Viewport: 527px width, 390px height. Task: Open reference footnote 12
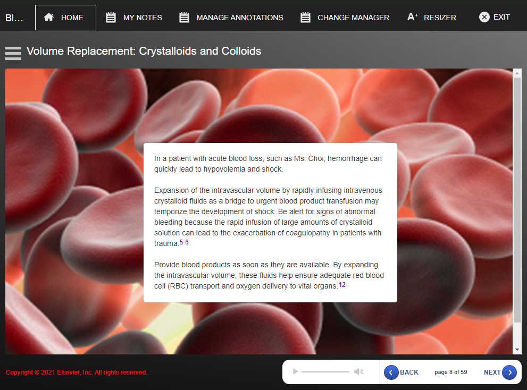coord(342,285)
